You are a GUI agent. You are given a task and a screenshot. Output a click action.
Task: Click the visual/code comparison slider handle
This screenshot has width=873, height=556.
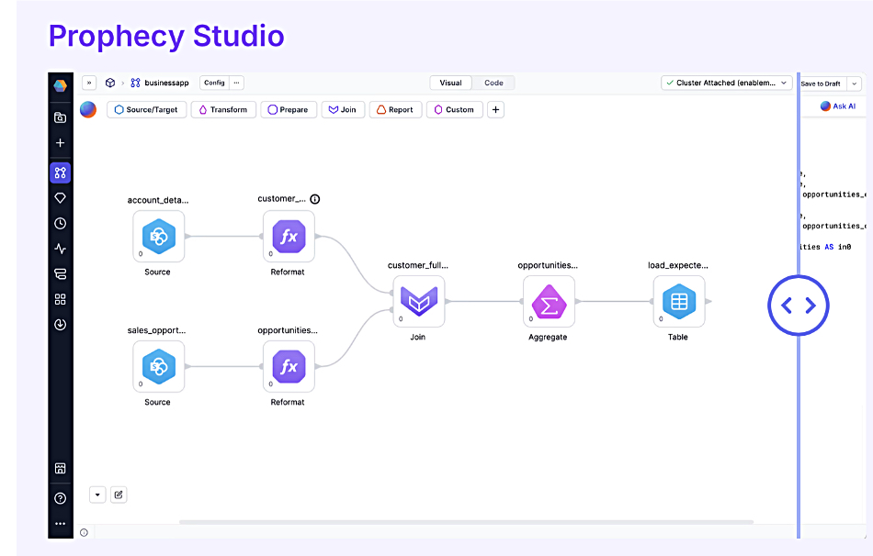pyautogui.click(x=799, y=306)
